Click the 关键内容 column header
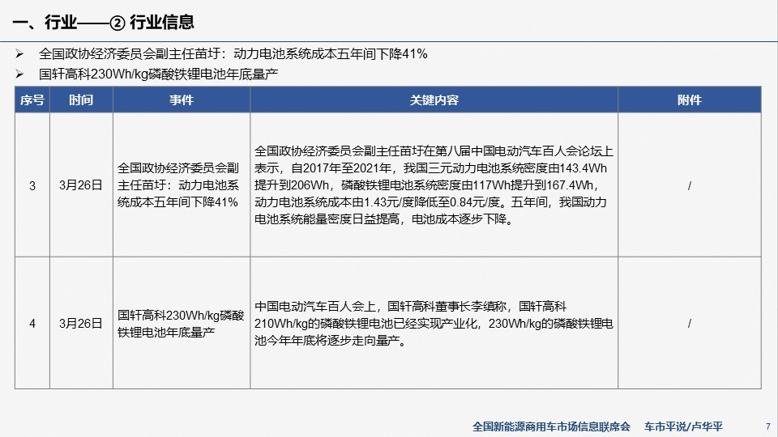 click(434, 100)
